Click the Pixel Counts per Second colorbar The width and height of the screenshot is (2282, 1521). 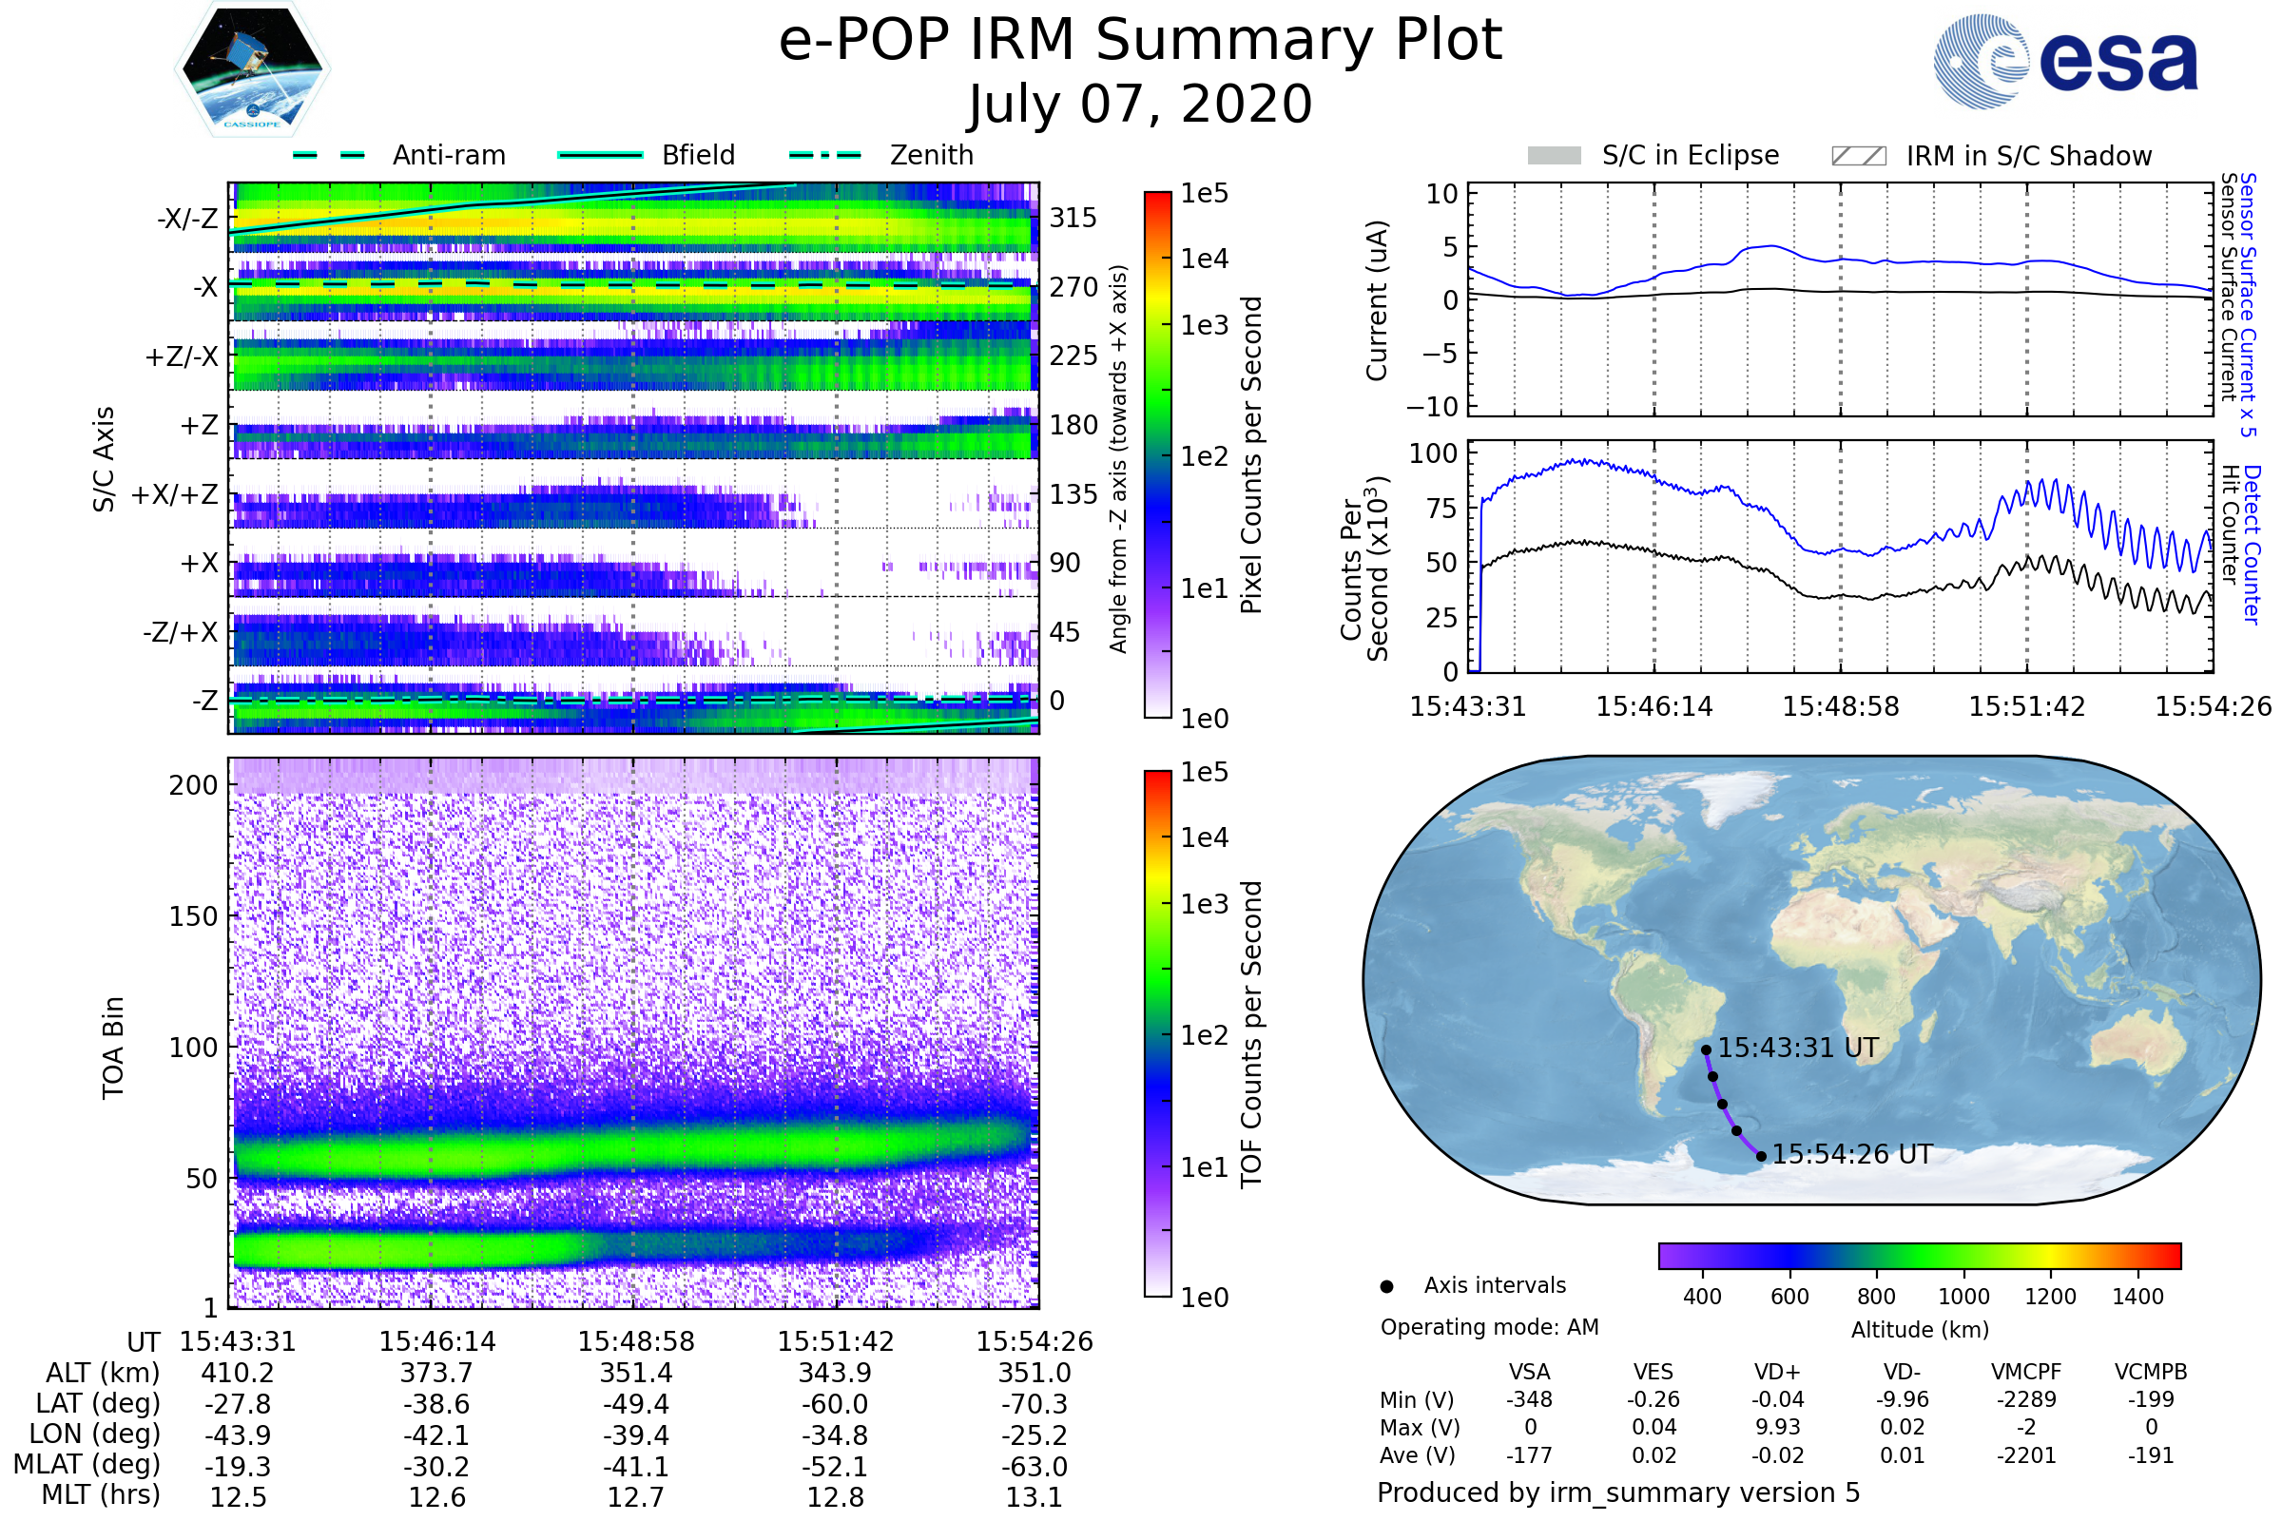[1157, 454]
